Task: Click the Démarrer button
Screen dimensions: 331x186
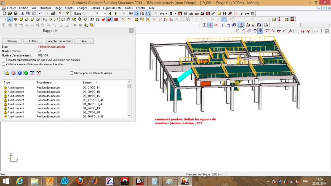Action: [x=12, y=41]
